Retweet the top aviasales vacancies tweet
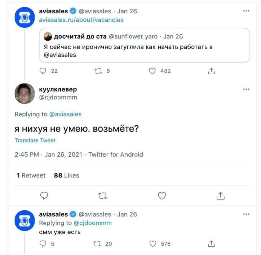 click(97, 71)
